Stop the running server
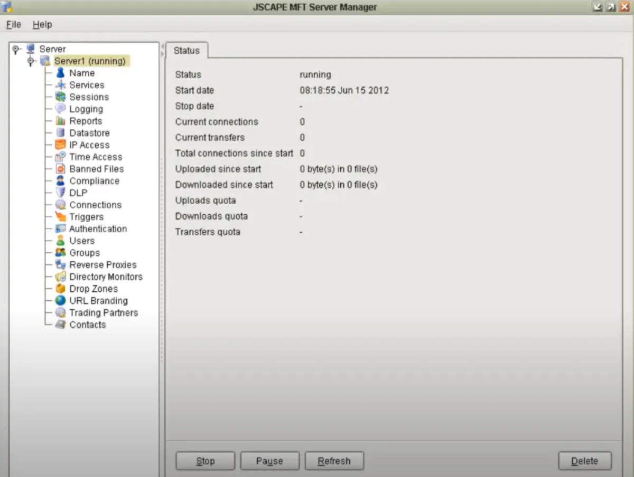 point(205,460)
